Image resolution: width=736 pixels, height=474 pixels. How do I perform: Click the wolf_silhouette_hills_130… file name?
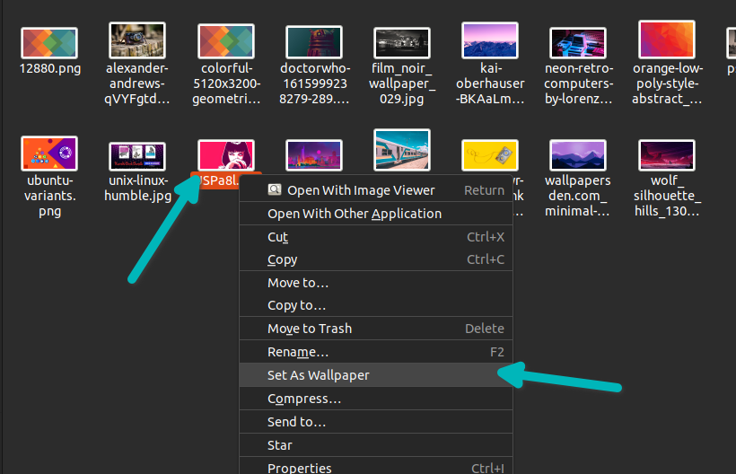point(667,196)
